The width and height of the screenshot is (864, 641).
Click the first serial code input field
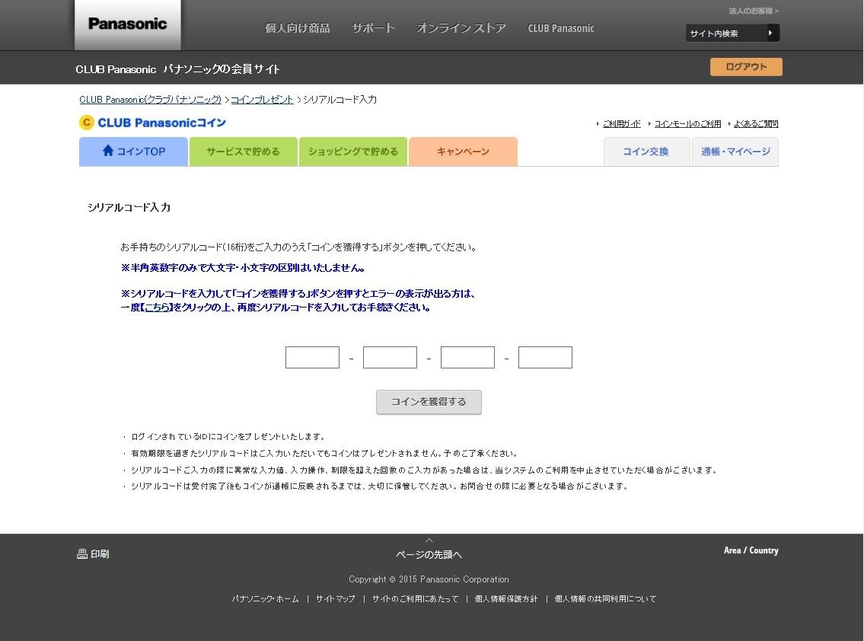click(312, 357)
